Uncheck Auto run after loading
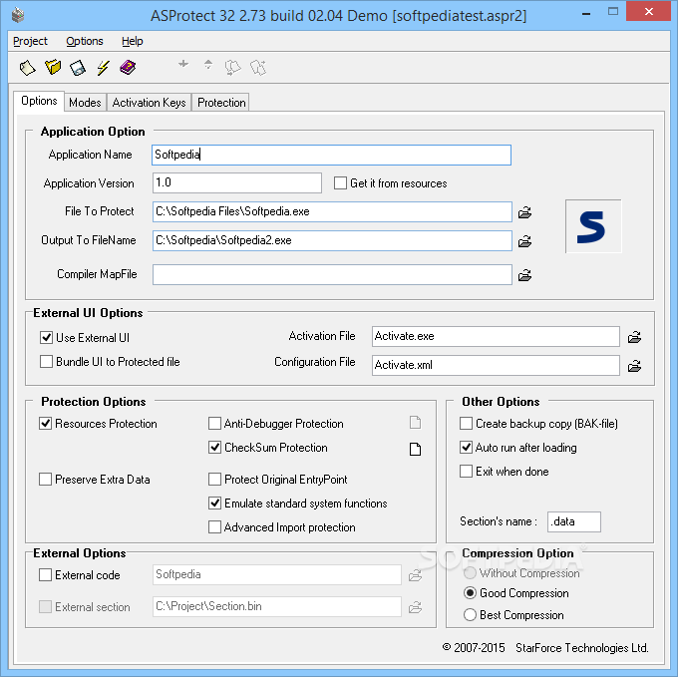 tap(467, 447)
